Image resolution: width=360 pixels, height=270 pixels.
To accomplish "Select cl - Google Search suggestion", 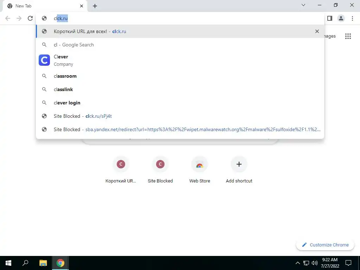I will pyautogui.click(x=180, y=45).
